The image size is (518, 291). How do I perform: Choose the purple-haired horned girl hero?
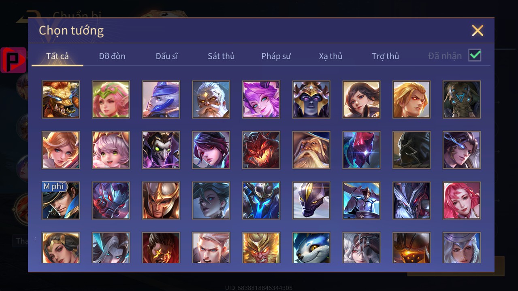261,100
